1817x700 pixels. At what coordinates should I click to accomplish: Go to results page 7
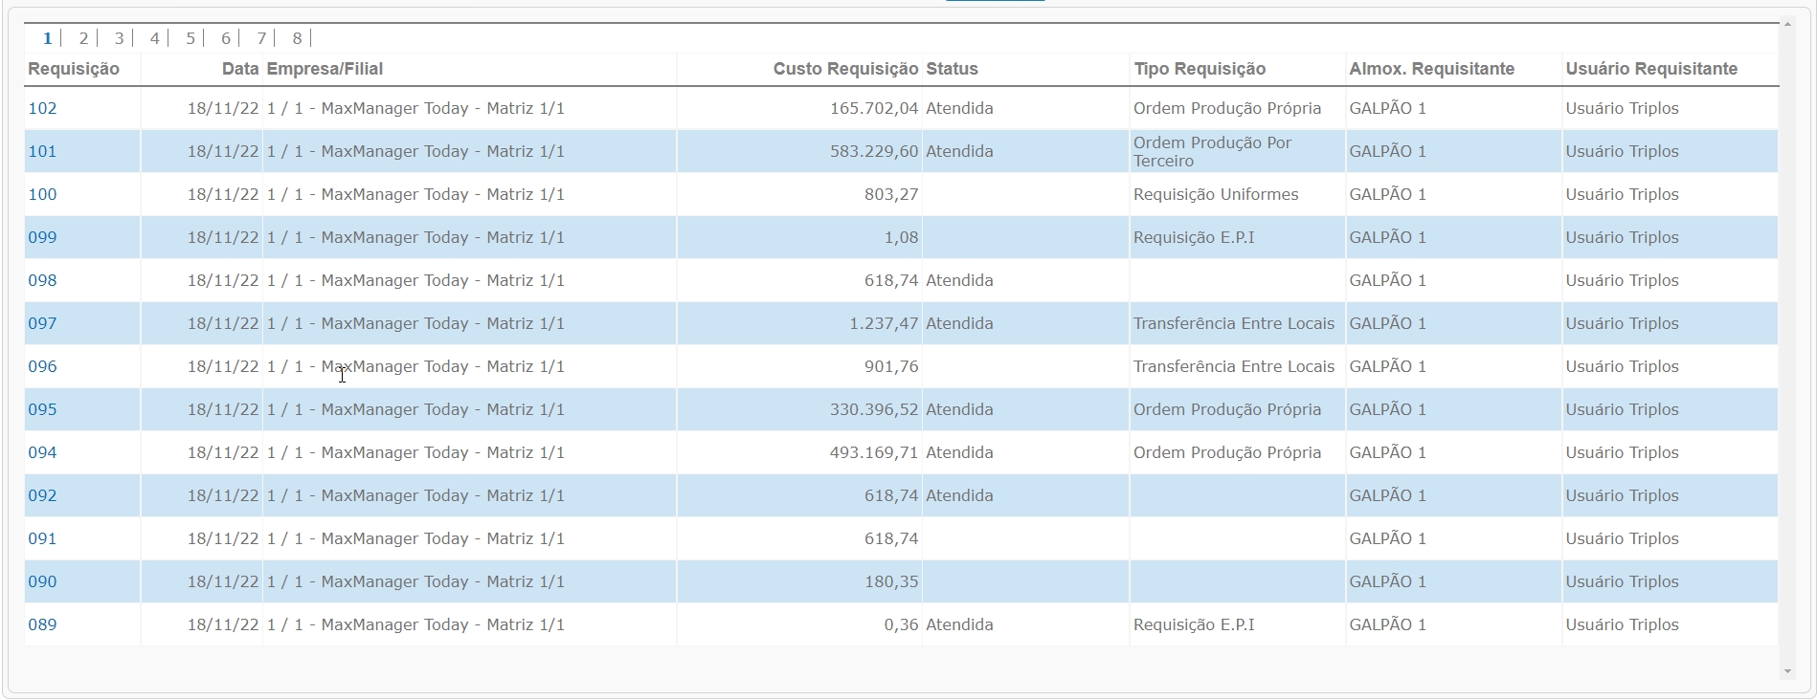pyautogui.click(x=261, y=38)
